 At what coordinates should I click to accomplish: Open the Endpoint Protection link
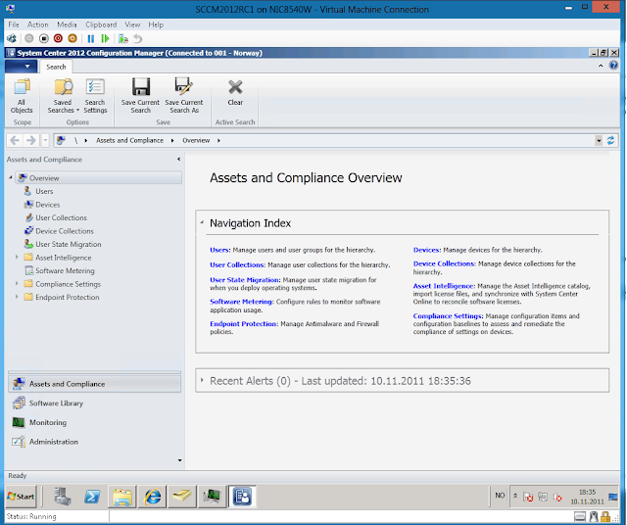point(244,324)
